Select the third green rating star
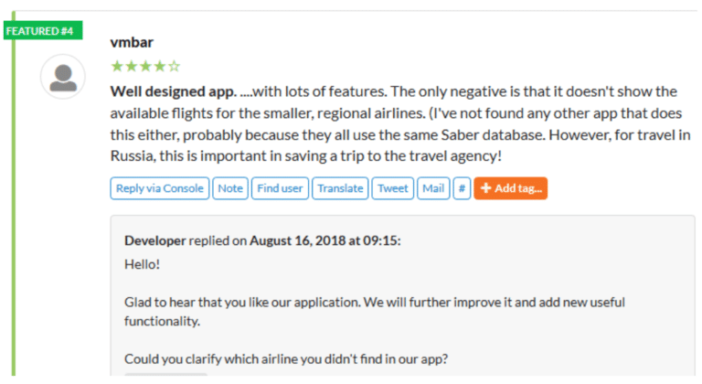Image resolution: width=702 pixels, height=384 pixels. point(145,67)
